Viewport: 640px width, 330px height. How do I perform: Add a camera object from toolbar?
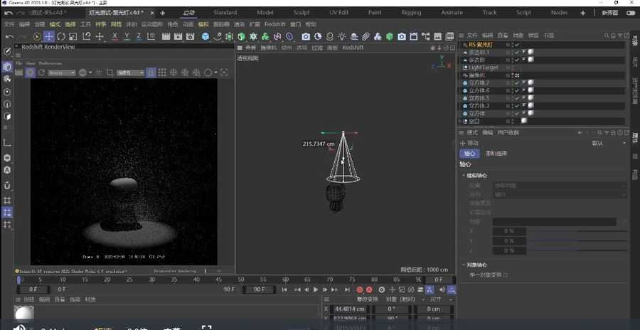305,36
